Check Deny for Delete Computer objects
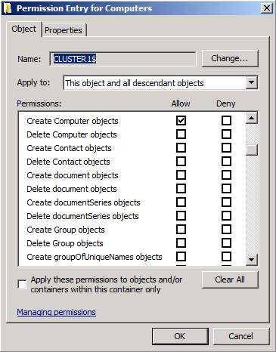The image size is (276, 352). (226, 134)
